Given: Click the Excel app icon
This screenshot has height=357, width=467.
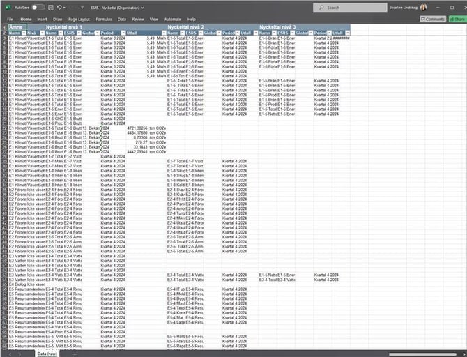Looking at the screenshot, I should point(8,8).
